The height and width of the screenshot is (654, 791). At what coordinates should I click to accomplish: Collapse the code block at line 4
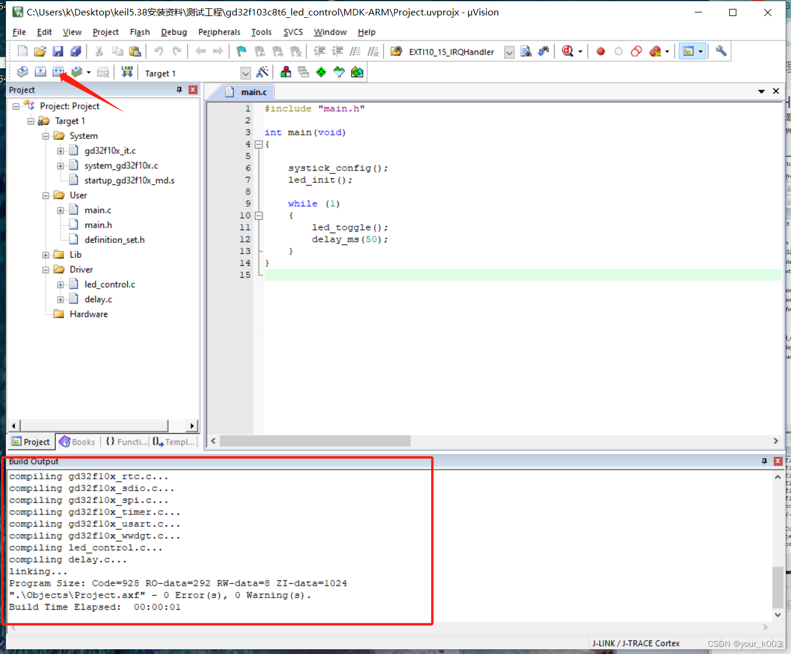click(x=258, y=144)
